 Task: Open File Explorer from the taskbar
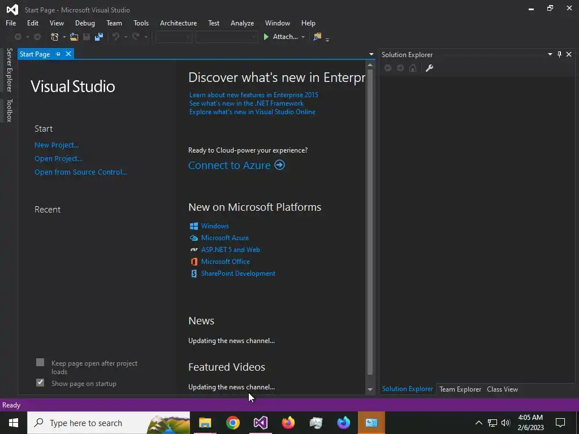(x=205, y=423)
